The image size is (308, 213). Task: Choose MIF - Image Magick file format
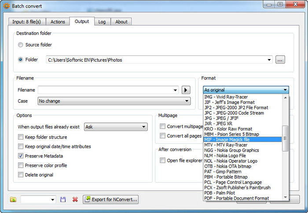pyautogui.click(x=242, y=139)
